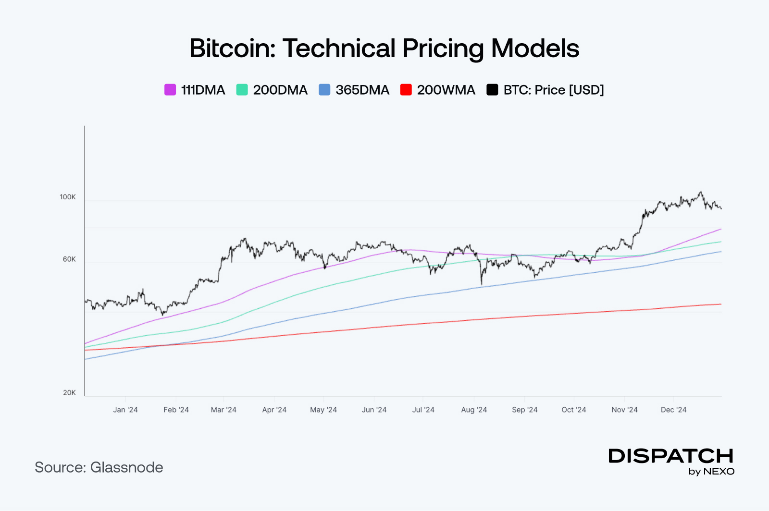Click the 20K y-axis label

(x=69, y=393)
